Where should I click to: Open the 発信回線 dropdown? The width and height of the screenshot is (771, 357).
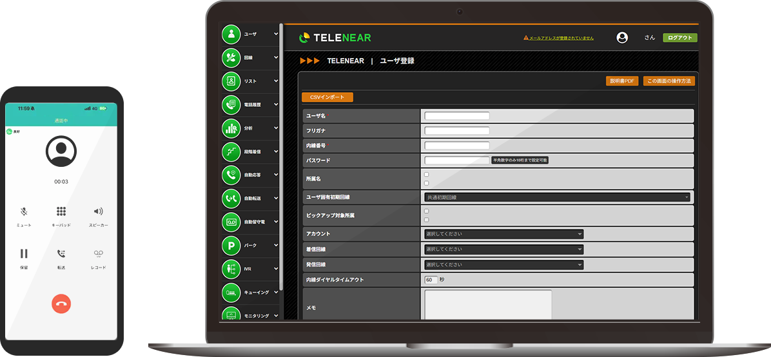504,265
